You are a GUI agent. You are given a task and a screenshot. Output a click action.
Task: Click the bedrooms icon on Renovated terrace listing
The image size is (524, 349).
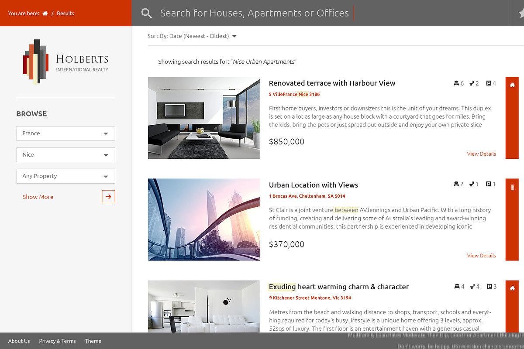point(456,83)
